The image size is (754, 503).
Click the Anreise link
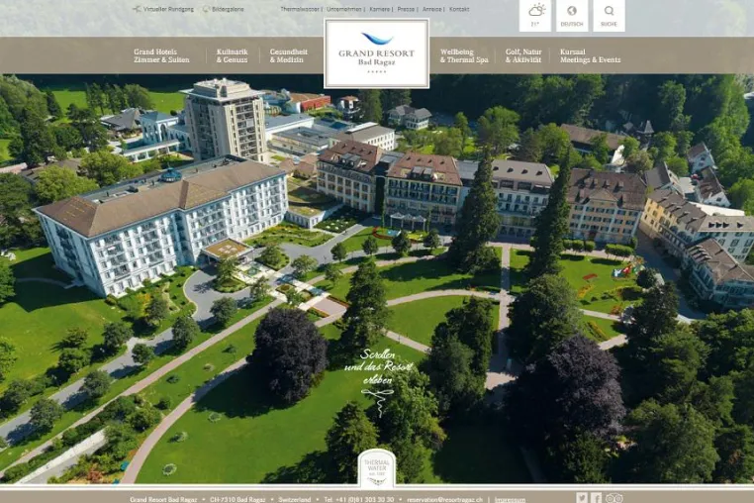pyautogui.click(x=431, y=9)
